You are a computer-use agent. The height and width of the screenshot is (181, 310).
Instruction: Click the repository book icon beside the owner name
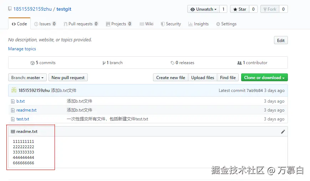point(10,9)
